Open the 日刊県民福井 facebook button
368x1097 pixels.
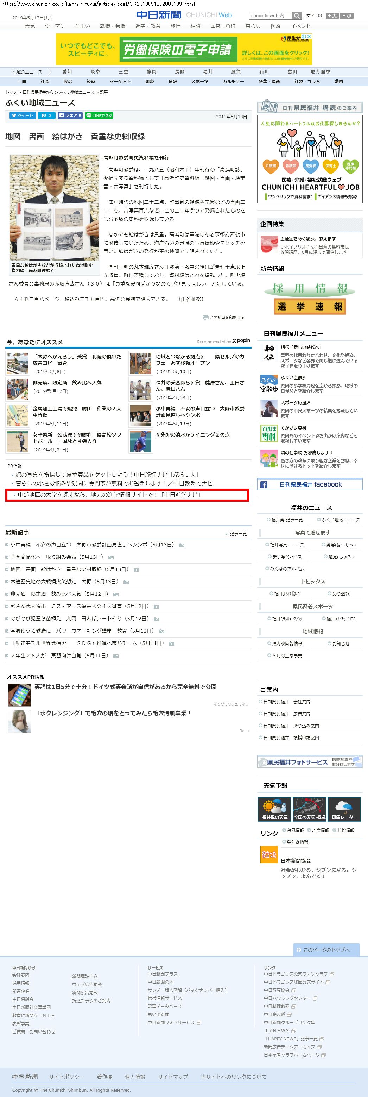pyautogui.click(x=310, y=484)
